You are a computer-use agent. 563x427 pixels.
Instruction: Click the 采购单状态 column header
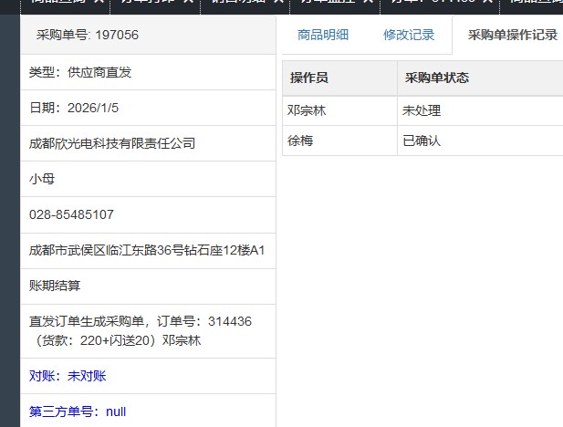point(437,78)
